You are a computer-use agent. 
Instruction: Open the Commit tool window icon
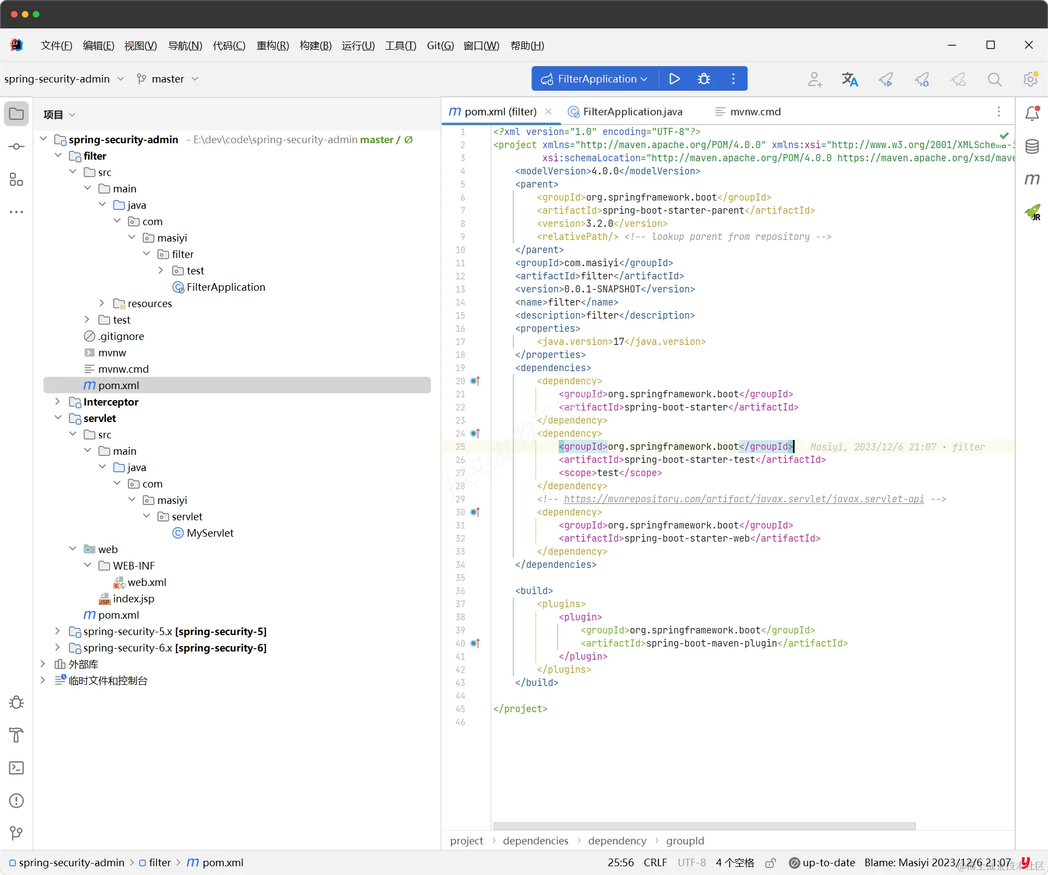(16, 146)
